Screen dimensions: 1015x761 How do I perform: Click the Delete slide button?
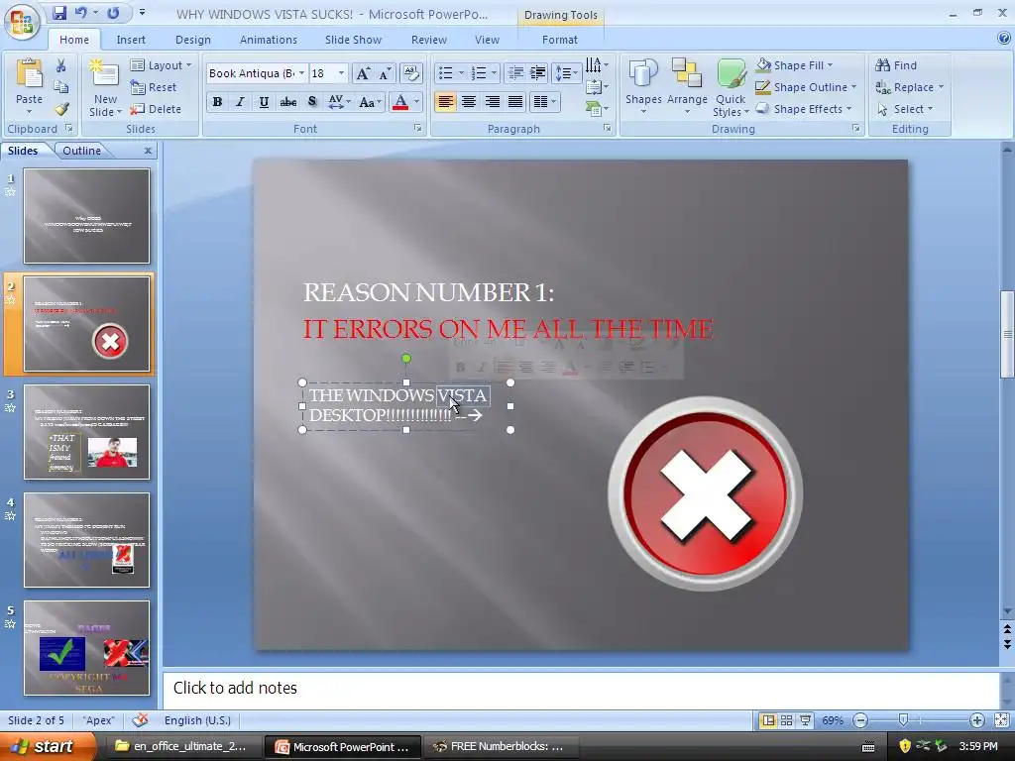coord(156,109)
